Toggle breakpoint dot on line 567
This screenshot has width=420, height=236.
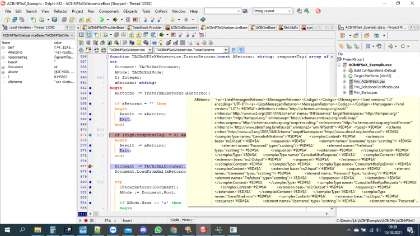90,114
